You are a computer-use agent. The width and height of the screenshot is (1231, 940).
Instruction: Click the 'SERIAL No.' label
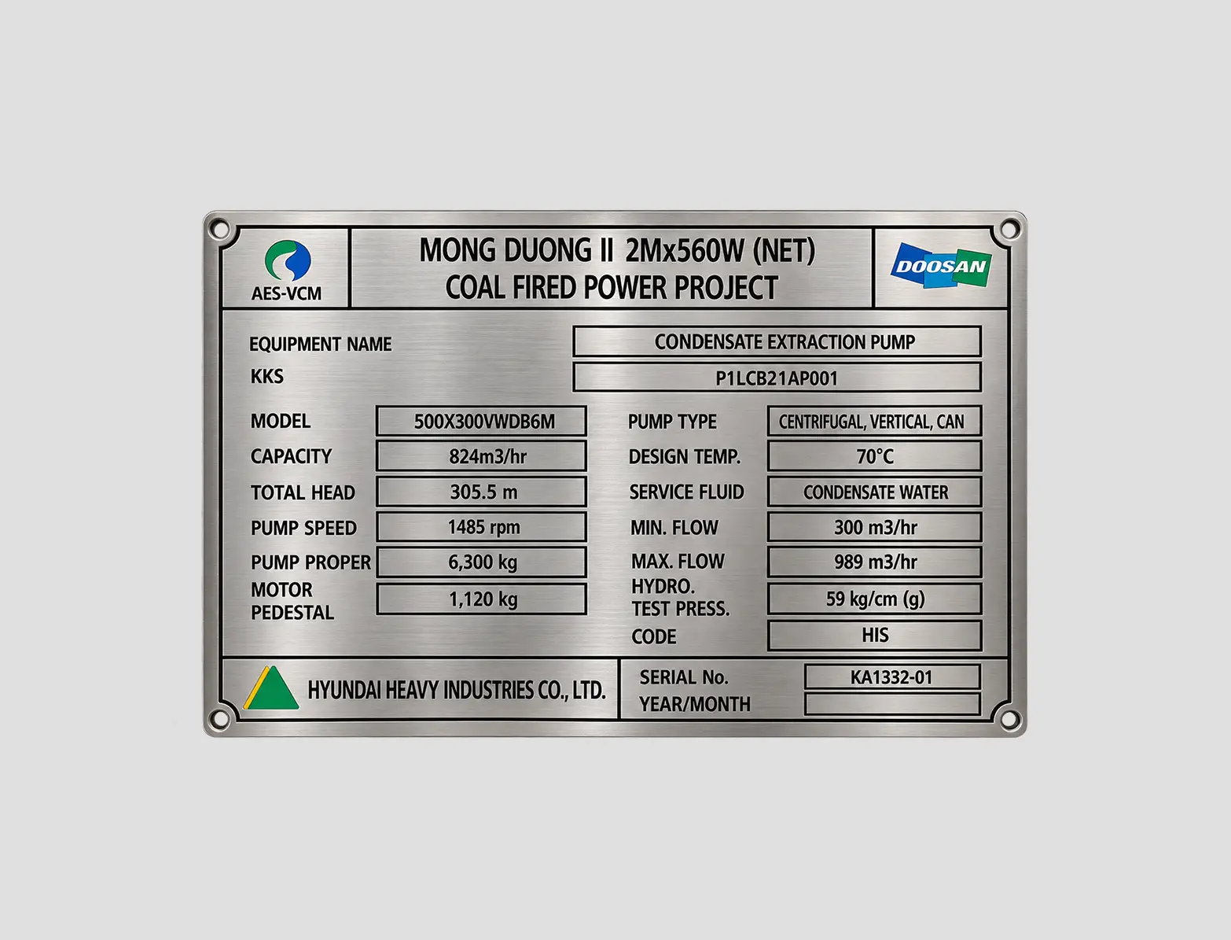click(x=684, y=678)
